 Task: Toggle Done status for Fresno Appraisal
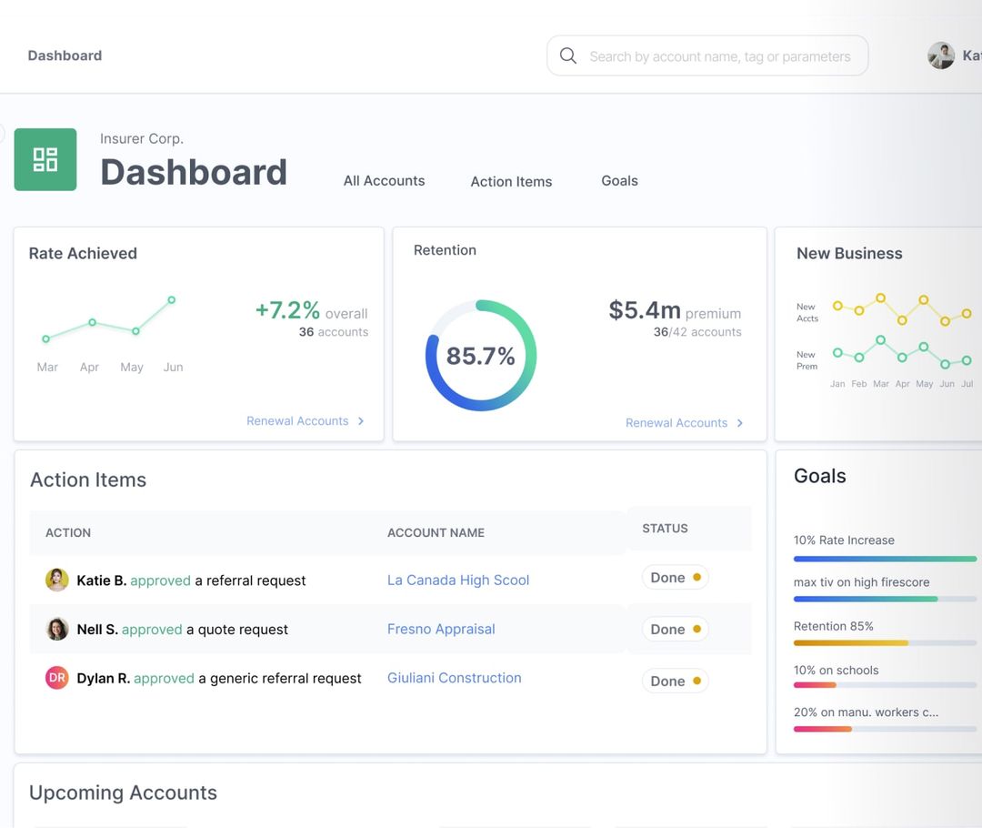pyautogui.click(x=675, y=629)
